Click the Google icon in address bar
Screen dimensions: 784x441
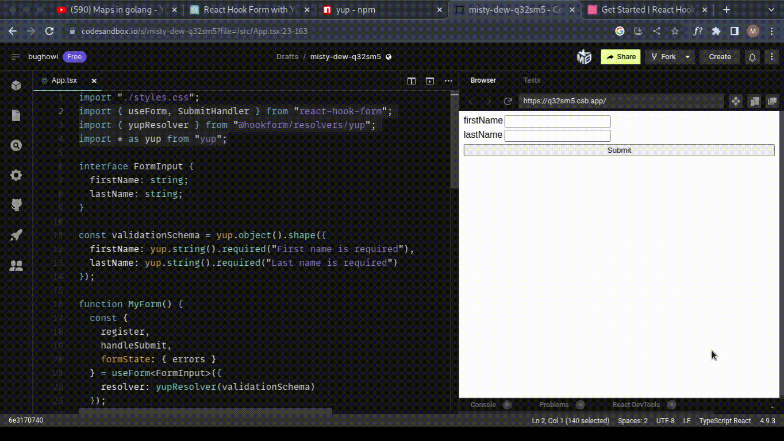tap(620, 32)
